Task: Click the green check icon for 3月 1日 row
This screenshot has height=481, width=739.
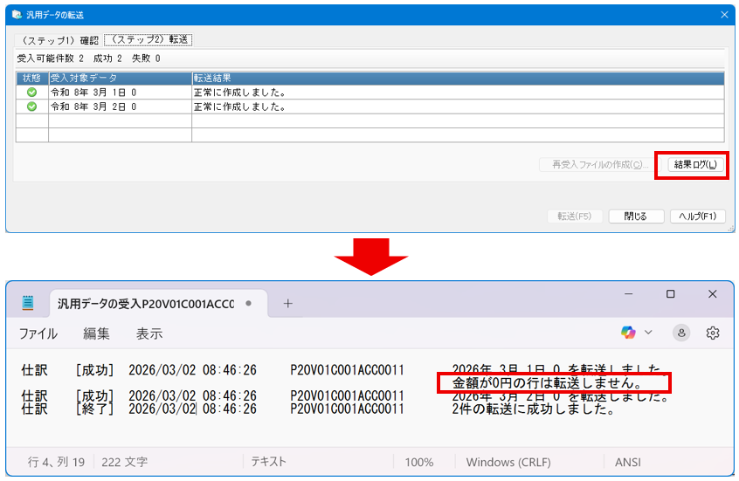Action: (32, 92)
